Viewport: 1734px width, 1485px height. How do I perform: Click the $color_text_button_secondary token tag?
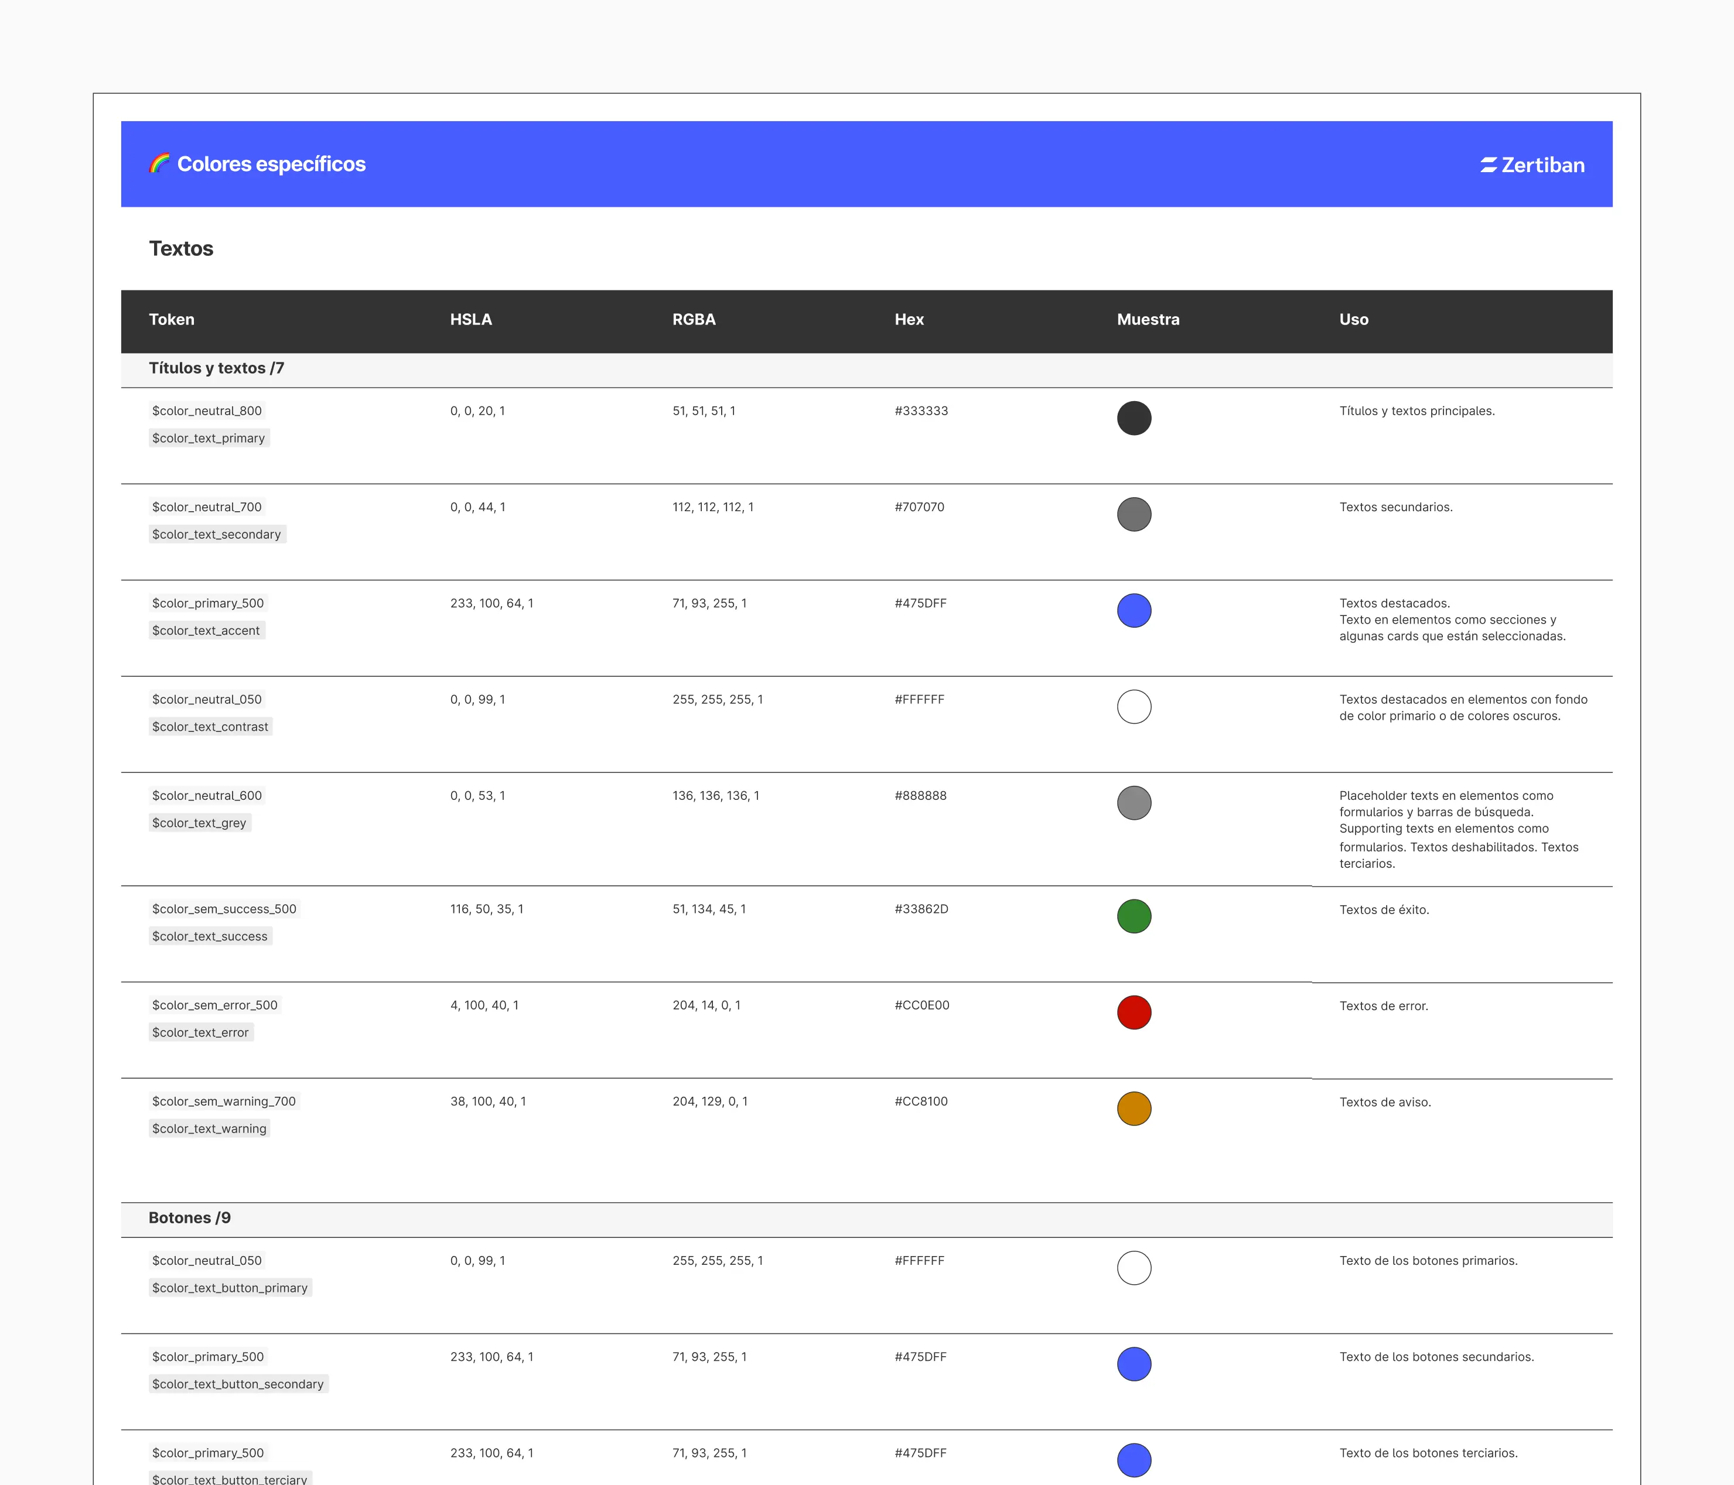(238, 1384)
